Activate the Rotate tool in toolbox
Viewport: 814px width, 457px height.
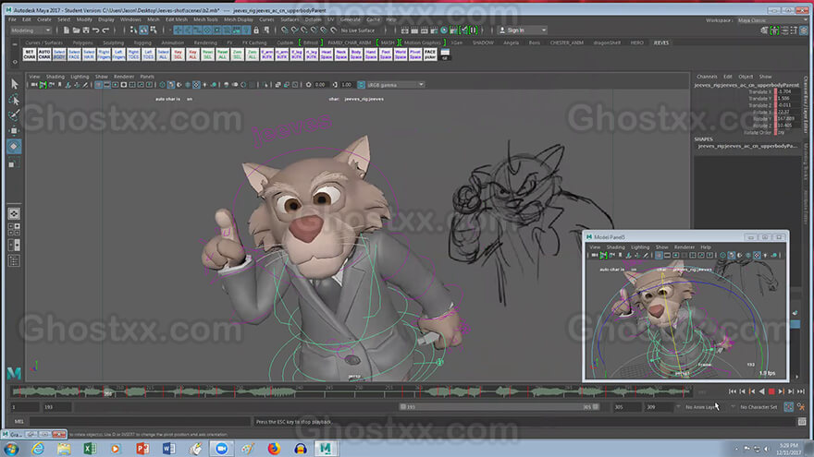(14, 146)
